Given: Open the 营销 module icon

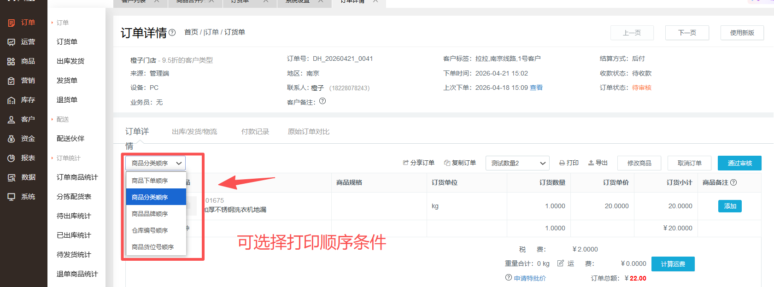Looking at the screenshot, I should (11, 81).
